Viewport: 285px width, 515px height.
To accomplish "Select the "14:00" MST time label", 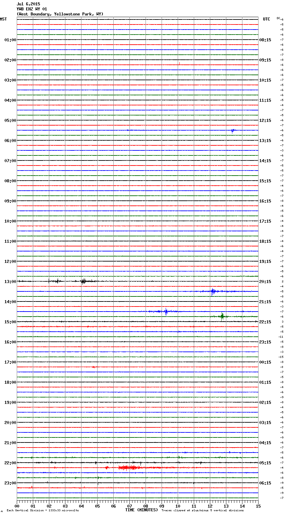I will pos(10,302).
